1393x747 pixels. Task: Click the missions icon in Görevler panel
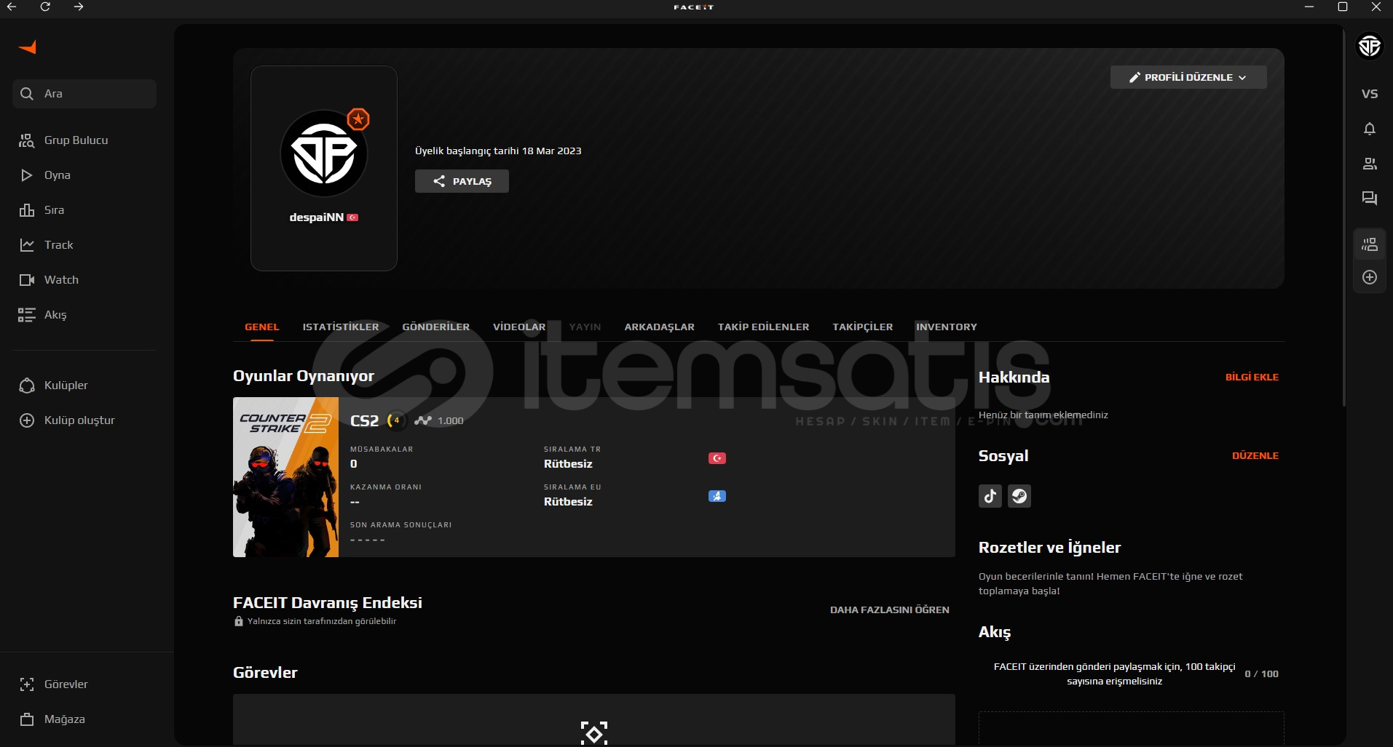(594, 733)
